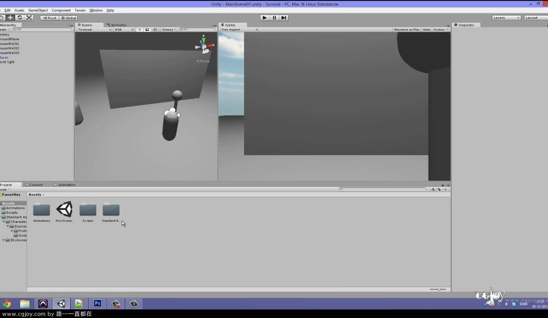This screenshot has width=548, height=318.
Task: Select HouseWall02 in the Hierarchy
Action: pyautogui.click(x=9, y=48)
